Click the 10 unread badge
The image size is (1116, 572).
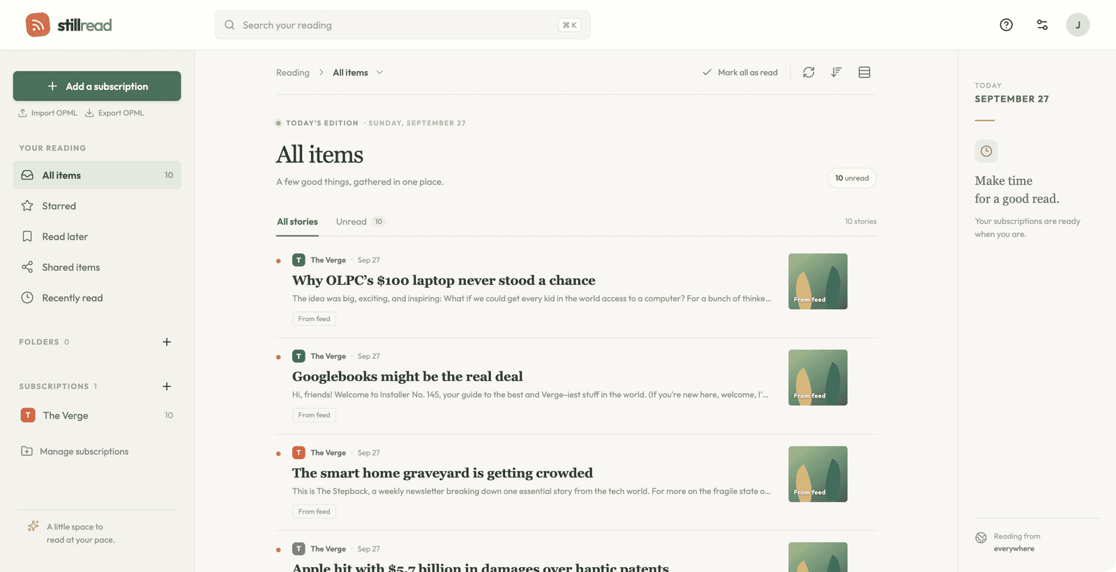tap(852, 178)
